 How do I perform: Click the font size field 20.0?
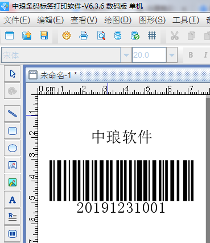149,55
